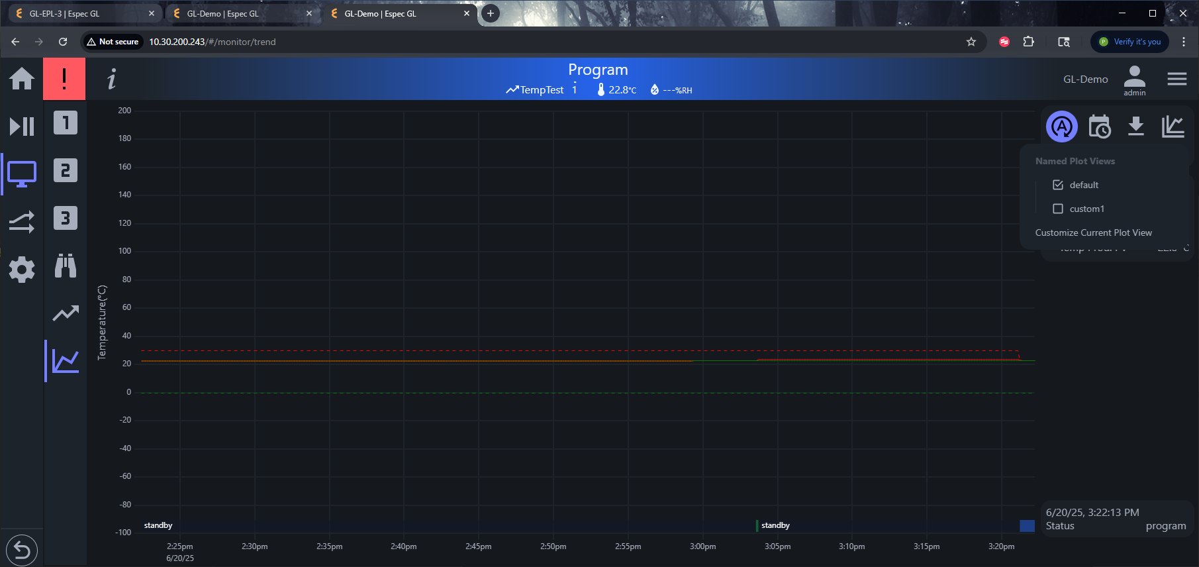1199x567 pixels.
Task: Go back using the circular return icon
Action: tap(22, 550)
